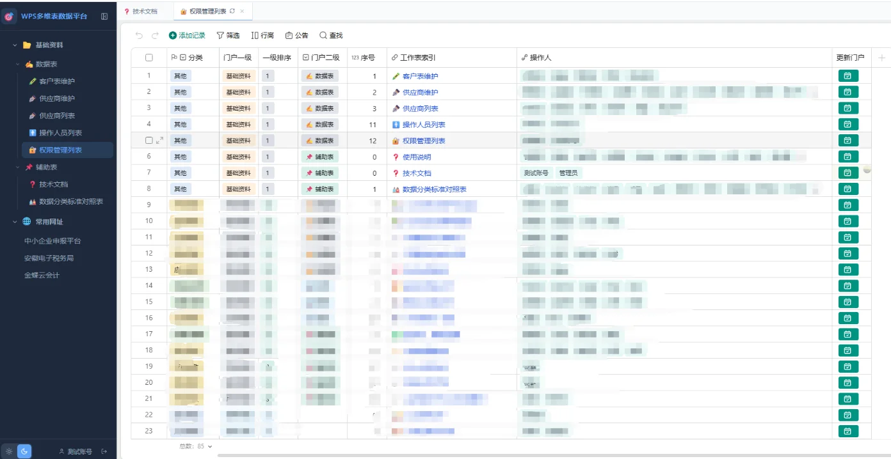
Task: Open the 操作人员列表 link in table row 4
Action: point(424,124)
